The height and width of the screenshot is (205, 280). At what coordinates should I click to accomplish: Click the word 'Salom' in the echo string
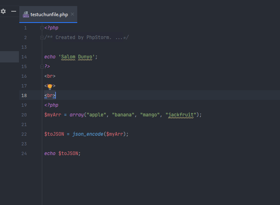68,57
